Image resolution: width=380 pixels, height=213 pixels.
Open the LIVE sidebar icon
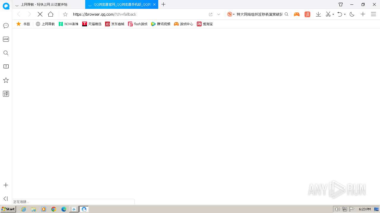[6, 39]
